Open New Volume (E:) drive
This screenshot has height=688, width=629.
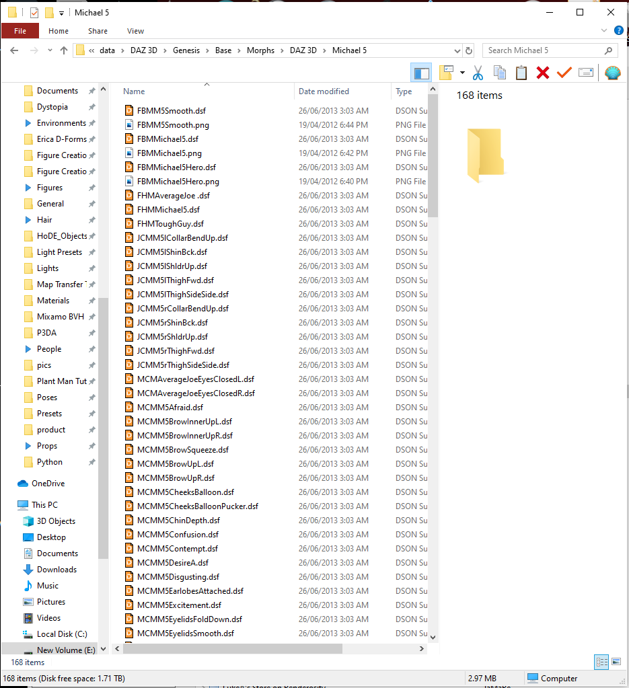point(66,650)
